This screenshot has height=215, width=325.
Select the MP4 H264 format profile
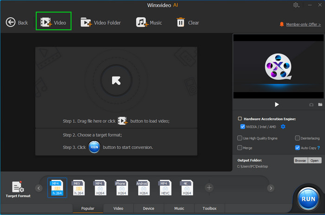(x=100, y=188)
